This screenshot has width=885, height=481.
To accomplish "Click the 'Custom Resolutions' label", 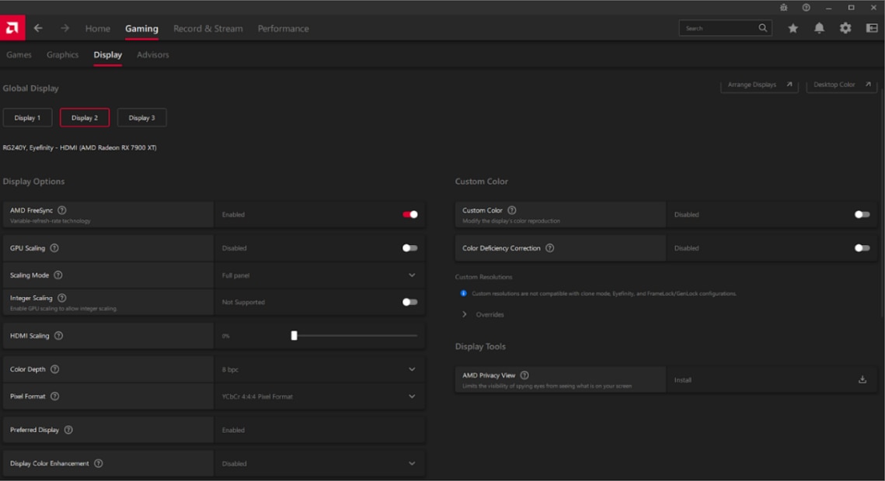I will point(484,277).
